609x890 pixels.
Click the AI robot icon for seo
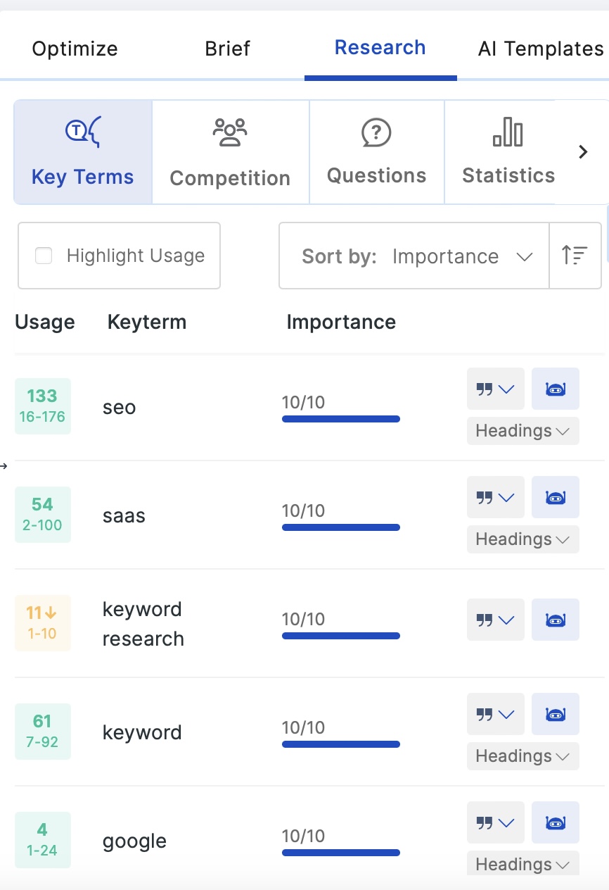pyautogui.click(x=555, y=389)
